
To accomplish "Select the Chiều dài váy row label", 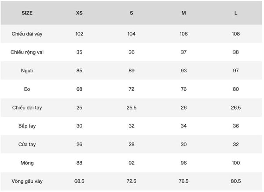I will 27,34.
